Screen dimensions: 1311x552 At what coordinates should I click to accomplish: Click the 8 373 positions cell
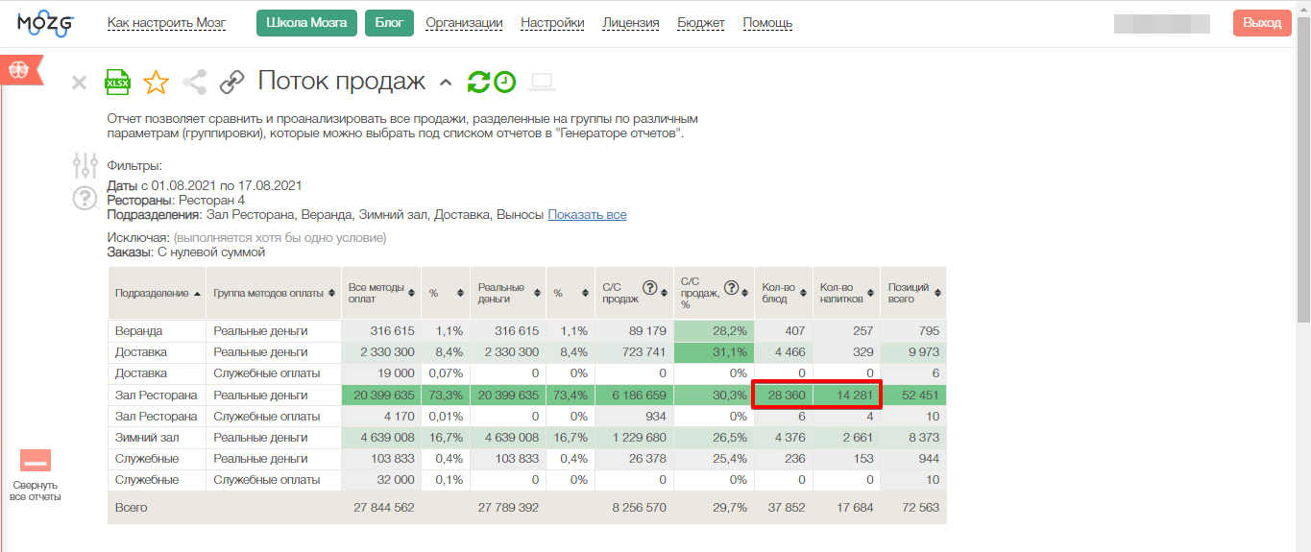point(912,438)
